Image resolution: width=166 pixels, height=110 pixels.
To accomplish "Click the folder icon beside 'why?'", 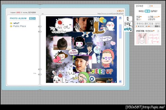I will point(11,23).
